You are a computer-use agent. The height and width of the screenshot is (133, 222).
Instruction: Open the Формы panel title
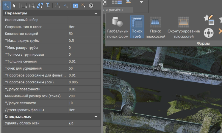pyautogui.click(x=203, y=43)
